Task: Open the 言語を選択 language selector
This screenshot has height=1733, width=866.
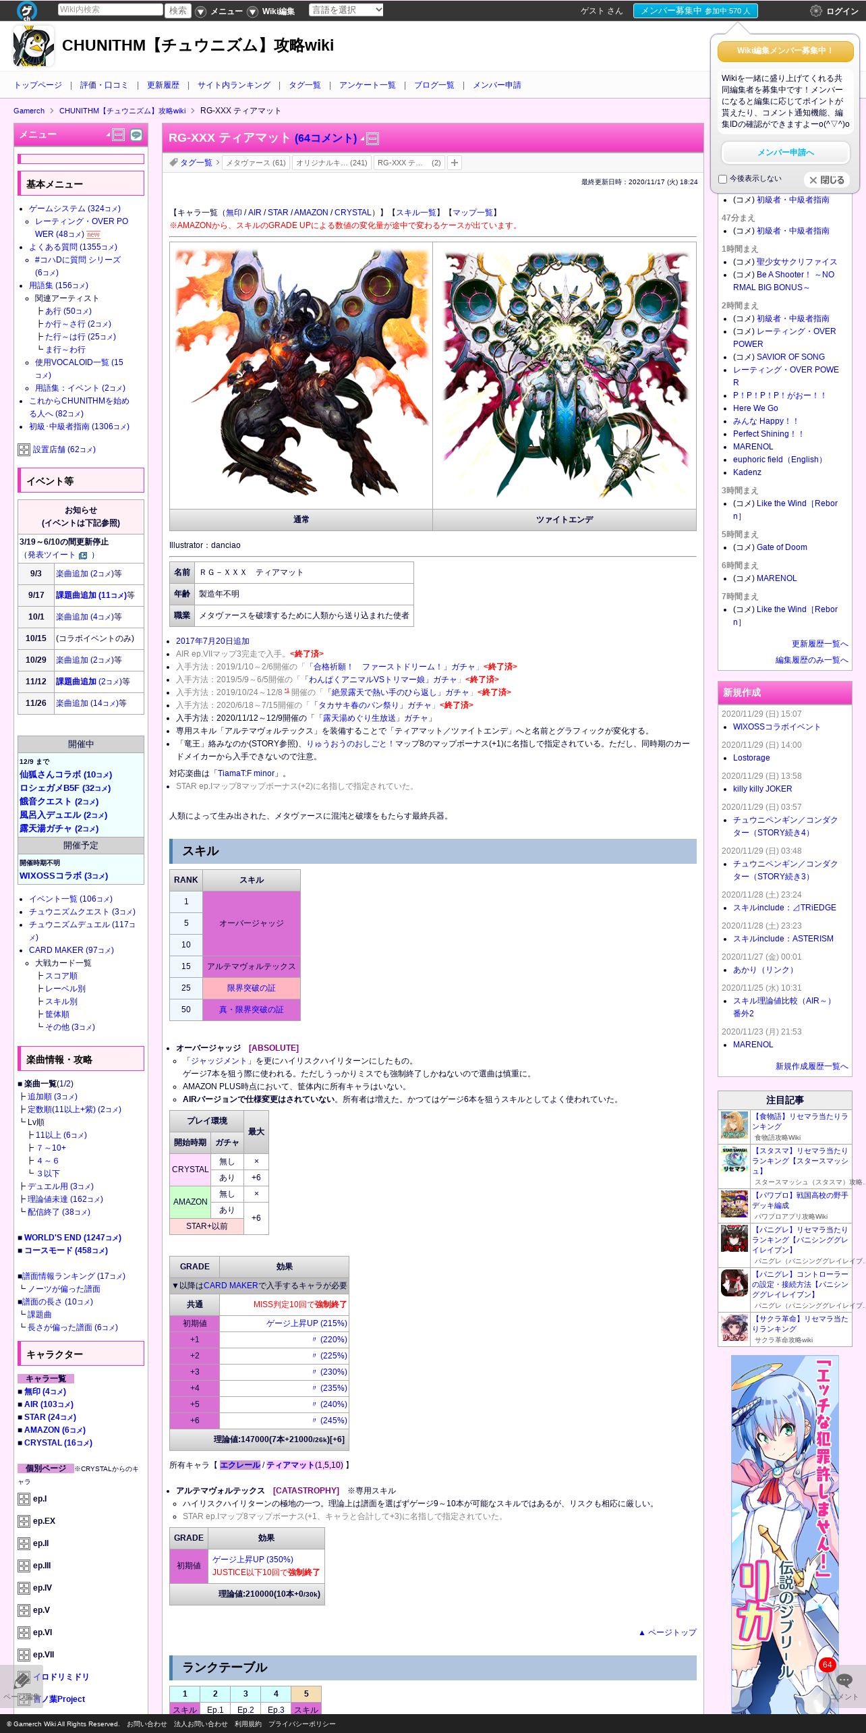Action: click(346, 9)
